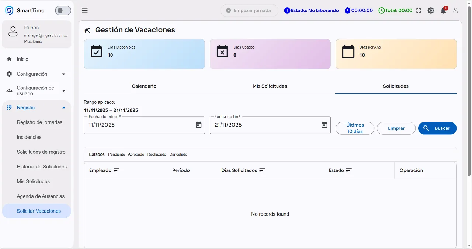Switch to the Calendario tab
This screenshot has width=472, height=249.
(144, 86)
